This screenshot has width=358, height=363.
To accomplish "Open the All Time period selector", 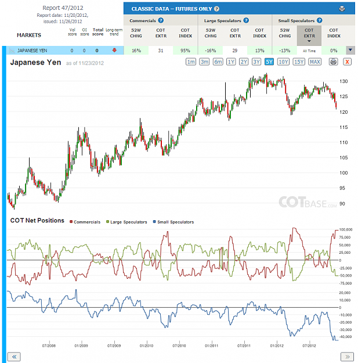I will (x=309, y=51).
